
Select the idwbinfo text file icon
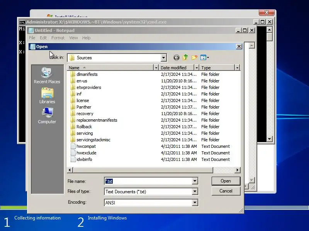coord(73,159)
